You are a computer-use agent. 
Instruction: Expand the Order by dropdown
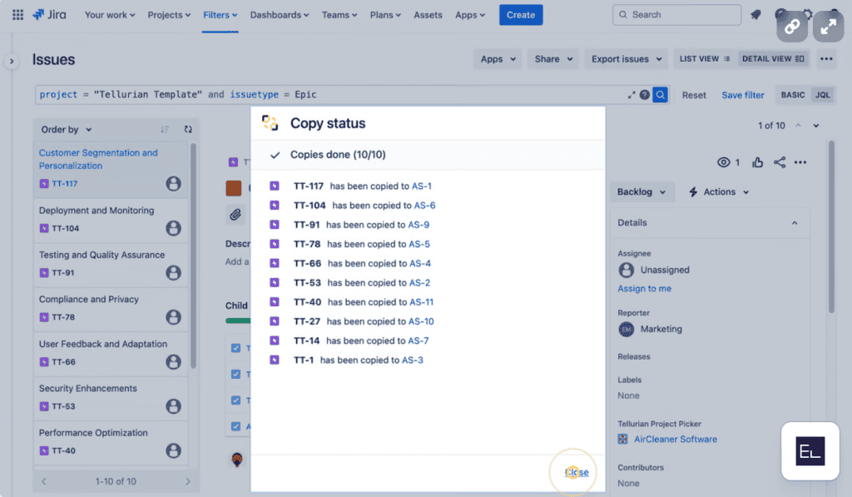[67, 129]
